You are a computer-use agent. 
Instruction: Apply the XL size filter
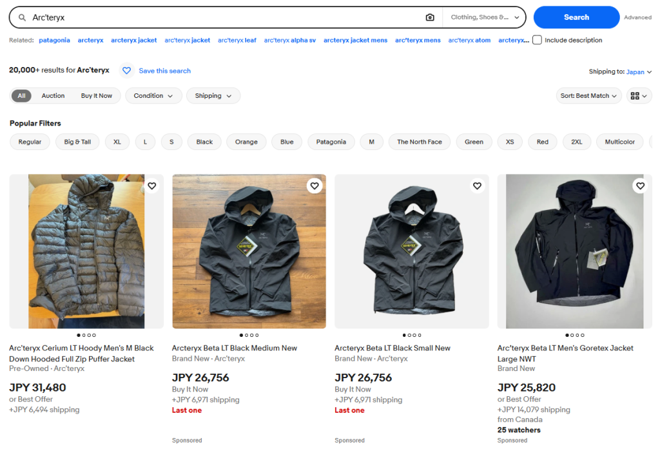pos(117,142)
